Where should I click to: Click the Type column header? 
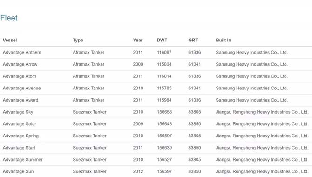[78, 40]
